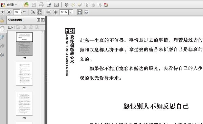Click the third gray thumbnails-panel toolbar icon

[x=31, y=27]
